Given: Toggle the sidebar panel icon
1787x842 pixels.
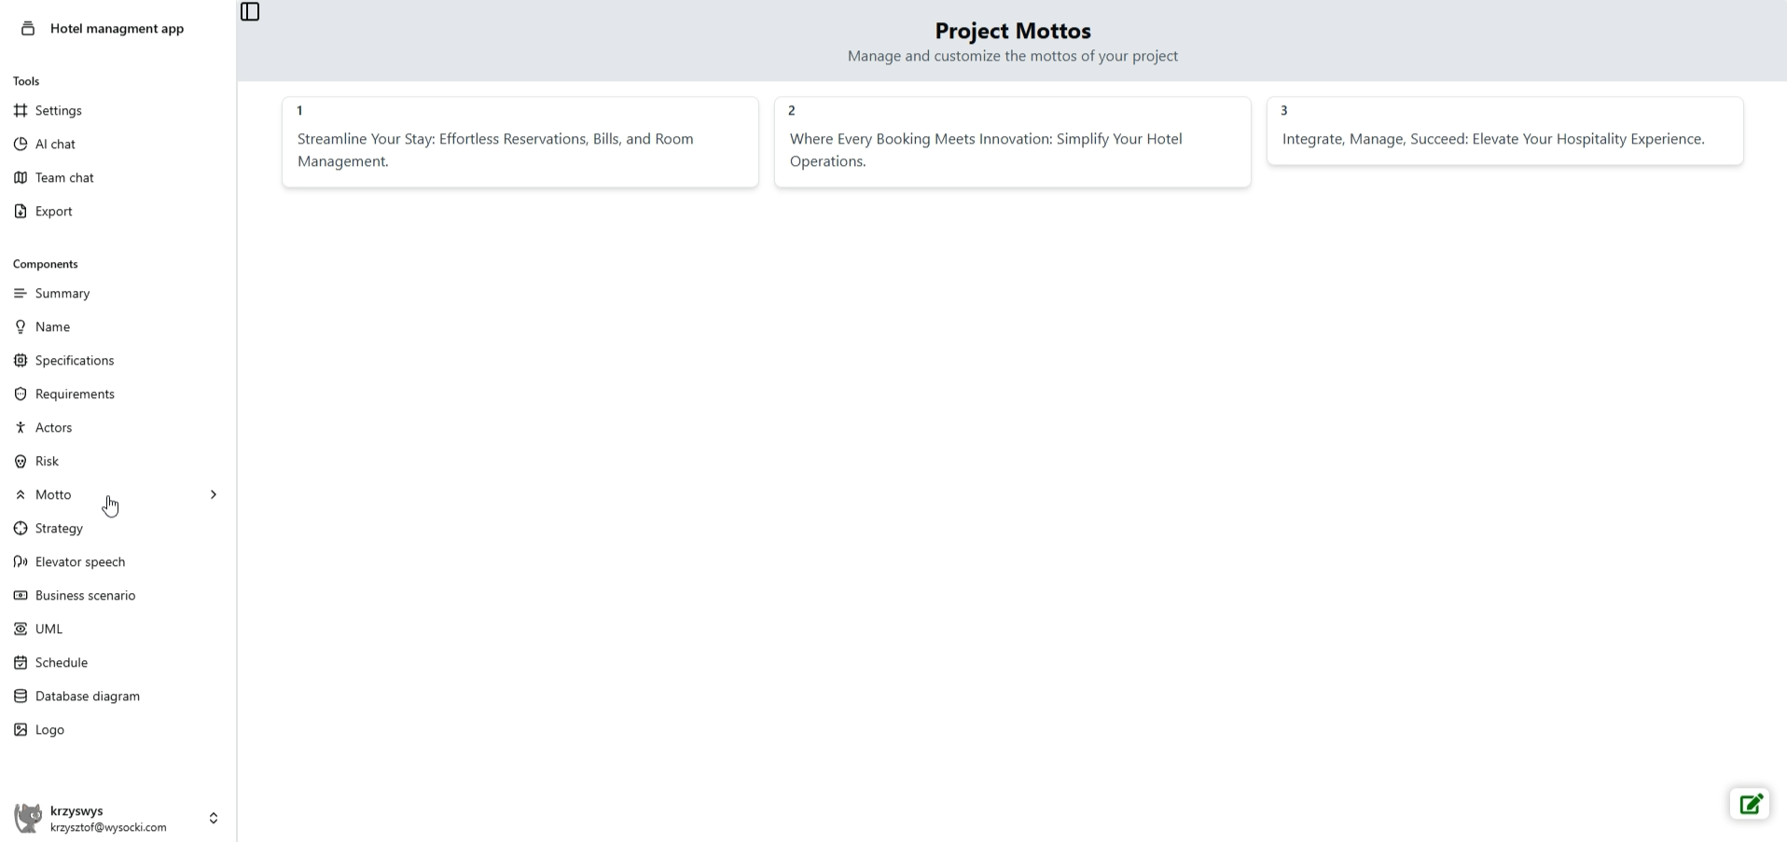Looking at the screenshot, I should pyautogui.click(x=250, y=12).
